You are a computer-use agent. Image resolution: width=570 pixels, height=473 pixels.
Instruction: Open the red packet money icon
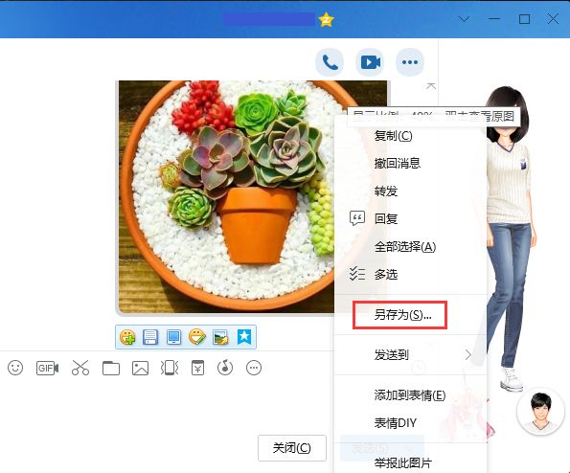tap(197, 368)
